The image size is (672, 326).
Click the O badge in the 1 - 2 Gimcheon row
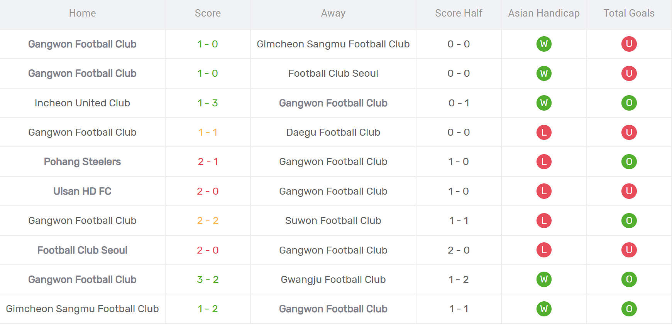pyautogui.click(x=629, y=309)
